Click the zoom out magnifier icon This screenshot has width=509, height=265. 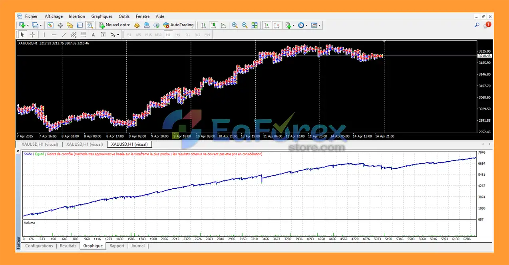tap(245, 25)
